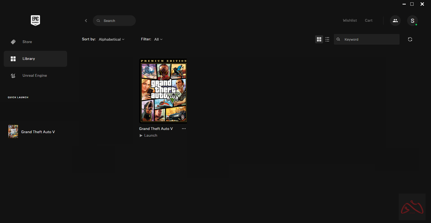Viewport: 431px width, 223px height.
Task: Click the Epic Games logo
Action: pyautogui.click(x=35, y=20)
